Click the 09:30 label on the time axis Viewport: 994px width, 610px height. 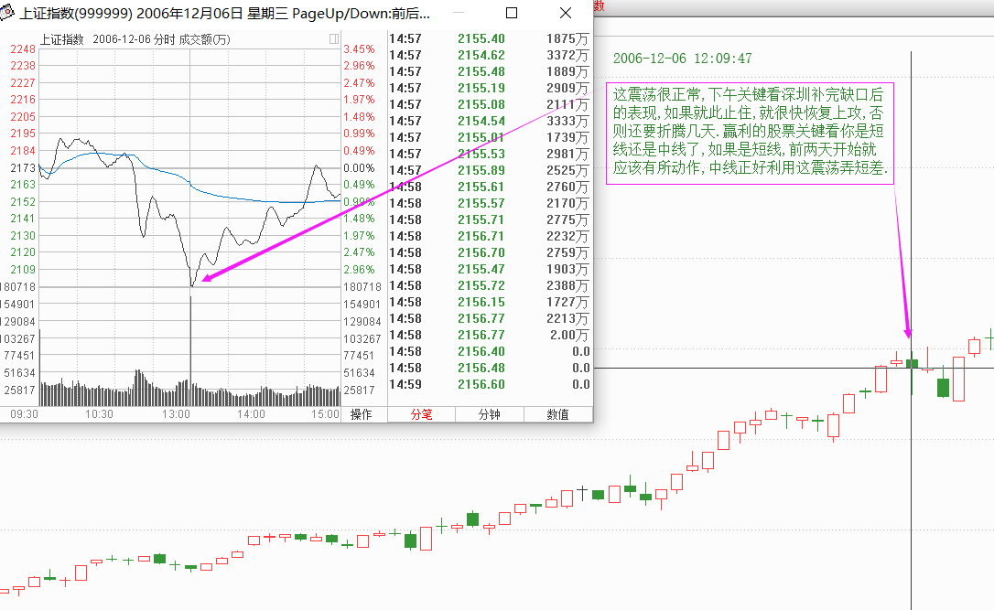[24, 414]
